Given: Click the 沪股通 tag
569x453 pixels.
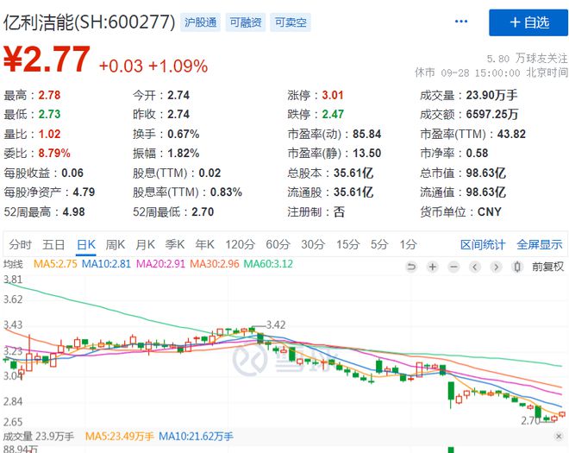Looking at the screenshot, I should pos(200,22).
